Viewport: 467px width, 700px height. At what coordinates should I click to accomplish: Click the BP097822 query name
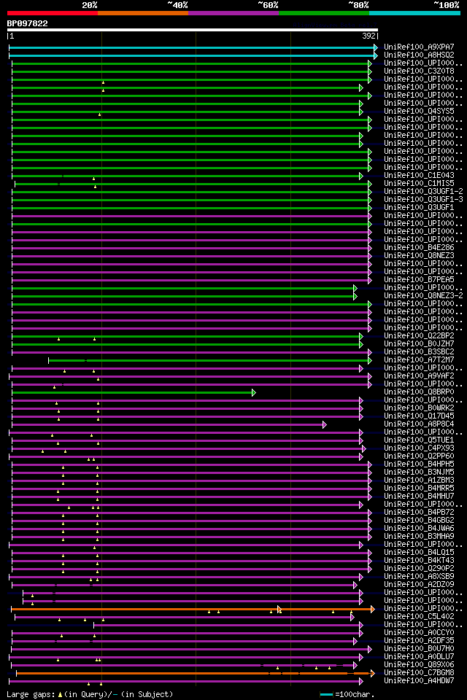(27, 23)
